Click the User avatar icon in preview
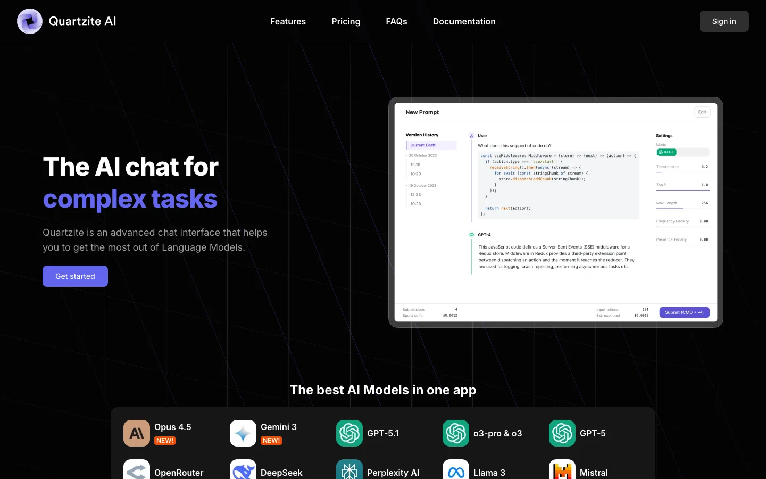Viewport: 766px width, 479px height. [471, 136]
